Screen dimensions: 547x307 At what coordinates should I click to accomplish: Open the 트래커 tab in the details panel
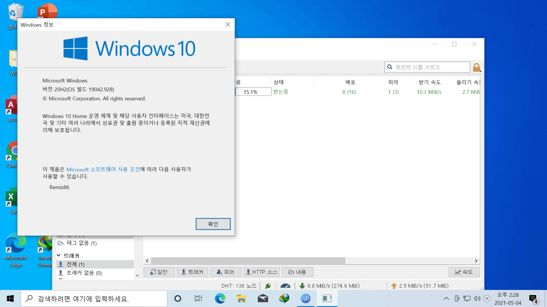click(192, 272)
